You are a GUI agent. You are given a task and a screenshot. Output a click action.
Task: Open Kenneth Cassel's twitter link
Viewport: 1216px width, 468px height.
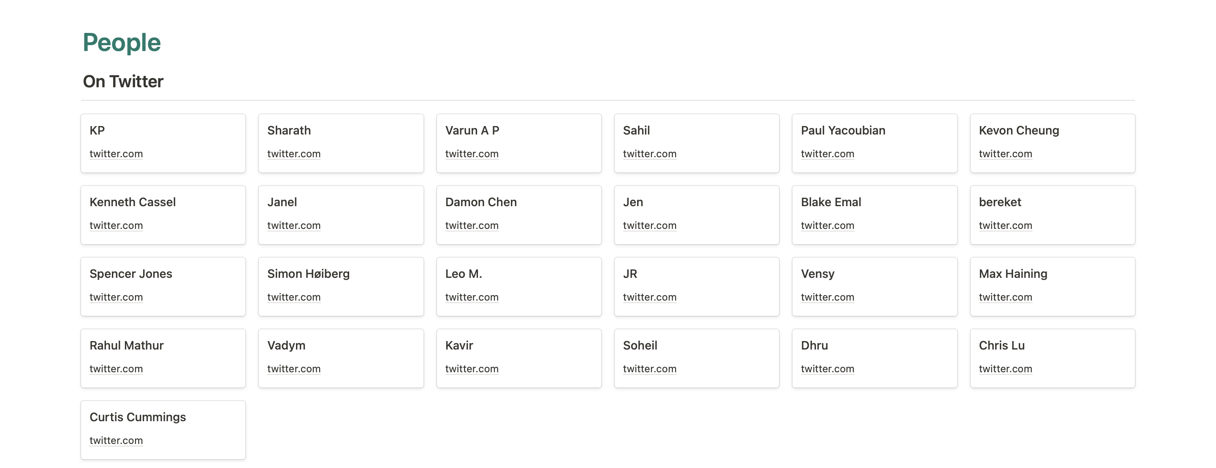click(116, 225)
